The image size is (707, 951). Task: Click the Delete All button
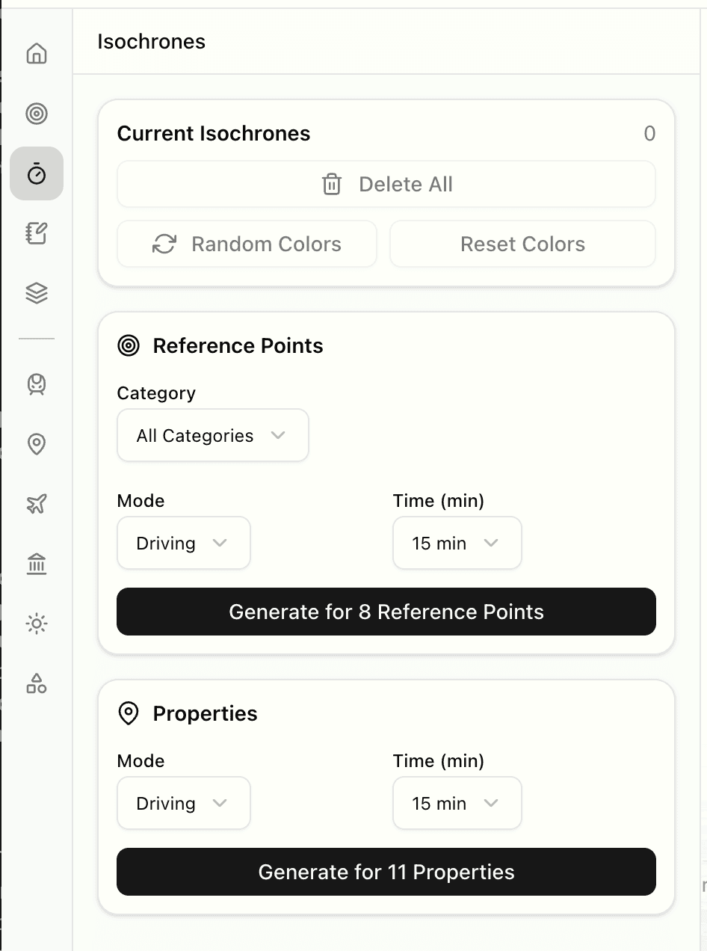[386, 184]
